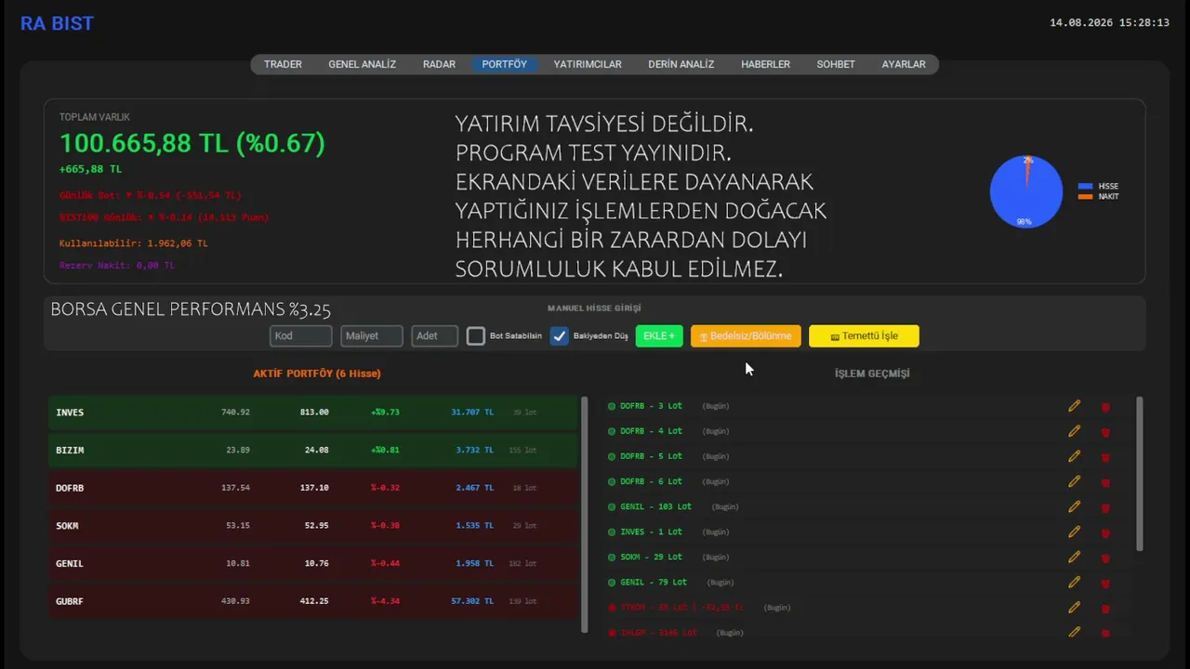Toggle the NAKİT legend swatch

click(1085, 196)
